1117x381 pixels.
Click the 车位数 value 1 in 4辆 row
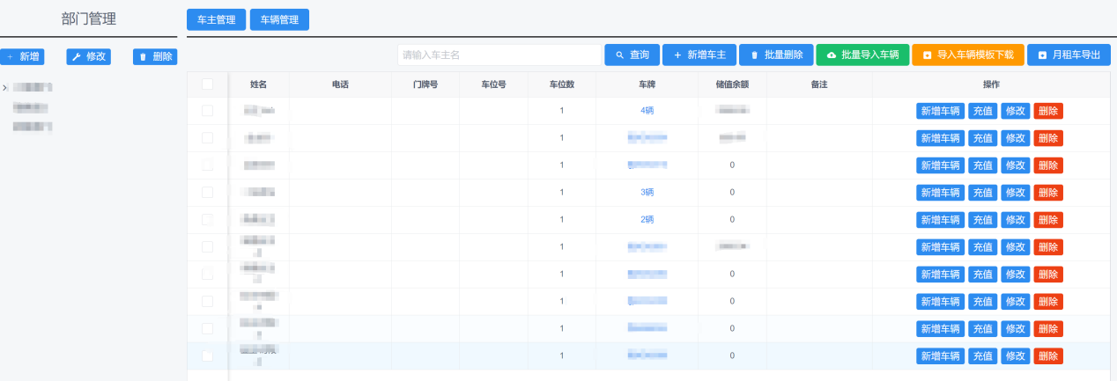pyautogui.click(x=562, y=111)
